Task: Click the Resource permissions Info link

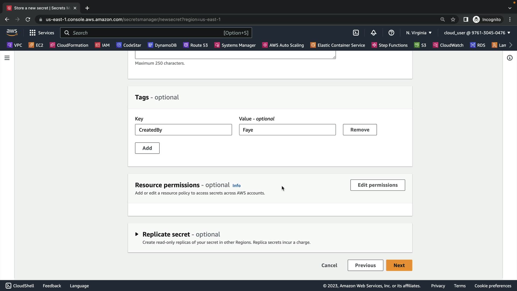Action: pyautogui.click(x=236, y=186)
